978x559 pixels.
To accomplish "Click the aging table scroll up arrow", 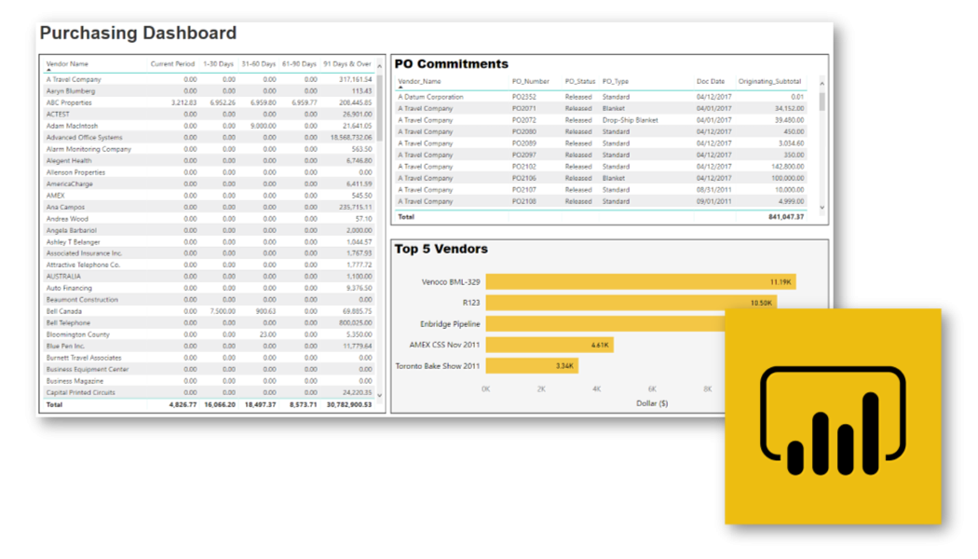I will [379, 66].
